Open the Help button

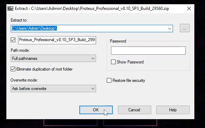pyautogui.click(x=173, y=110)
